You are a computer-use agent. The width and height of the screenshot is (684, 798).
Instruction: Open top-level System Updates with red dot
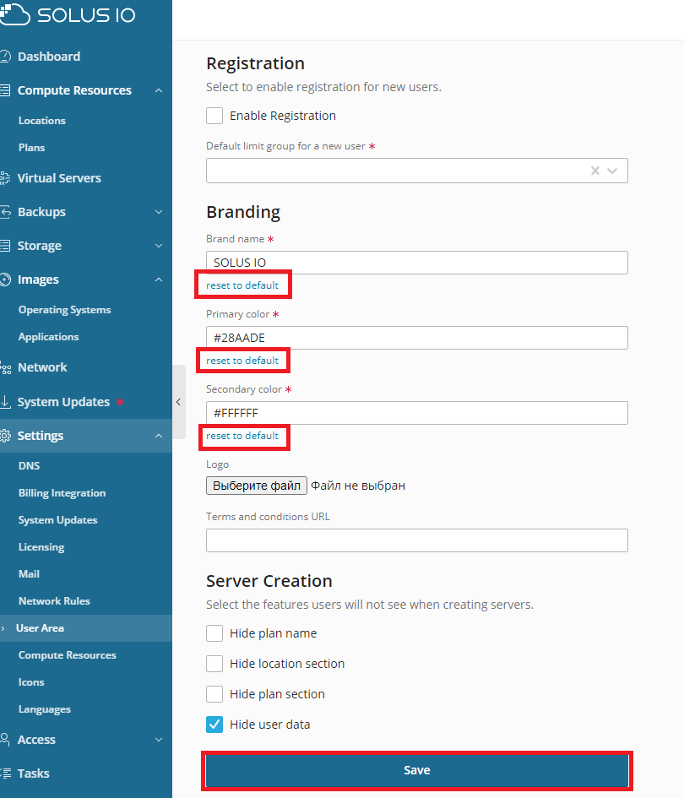pyautogui.click(x=63, y=402)
